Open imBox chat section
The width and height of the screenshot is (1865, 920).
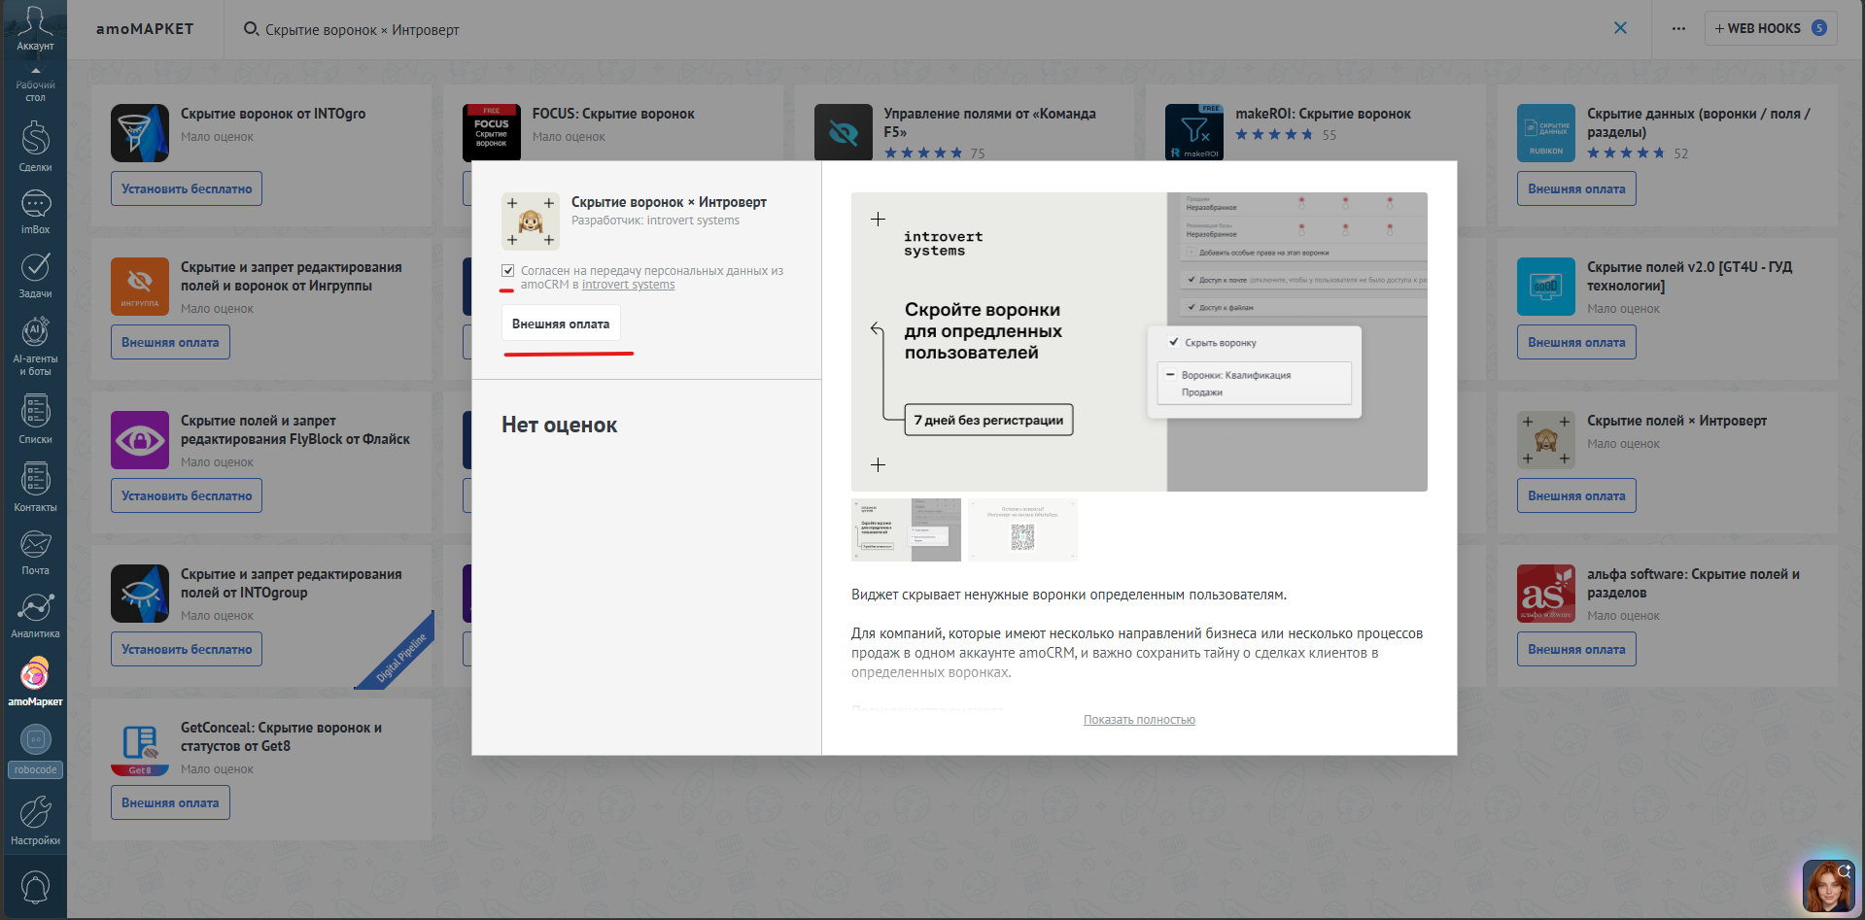[x=35, y=212]
